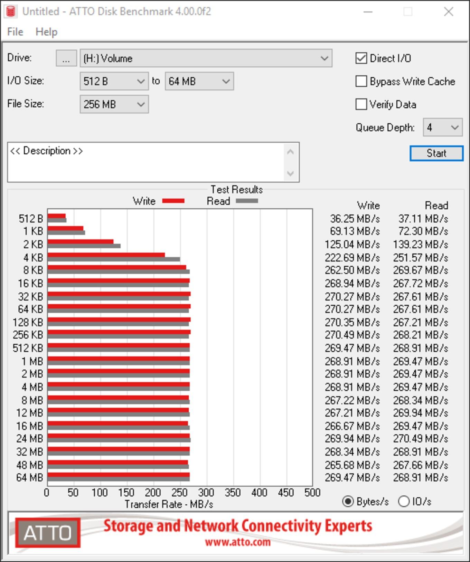This screenshot has width=470, height=562.
Task: Click the read value 139.23 MB/s
Action: [x=421, y=245]
